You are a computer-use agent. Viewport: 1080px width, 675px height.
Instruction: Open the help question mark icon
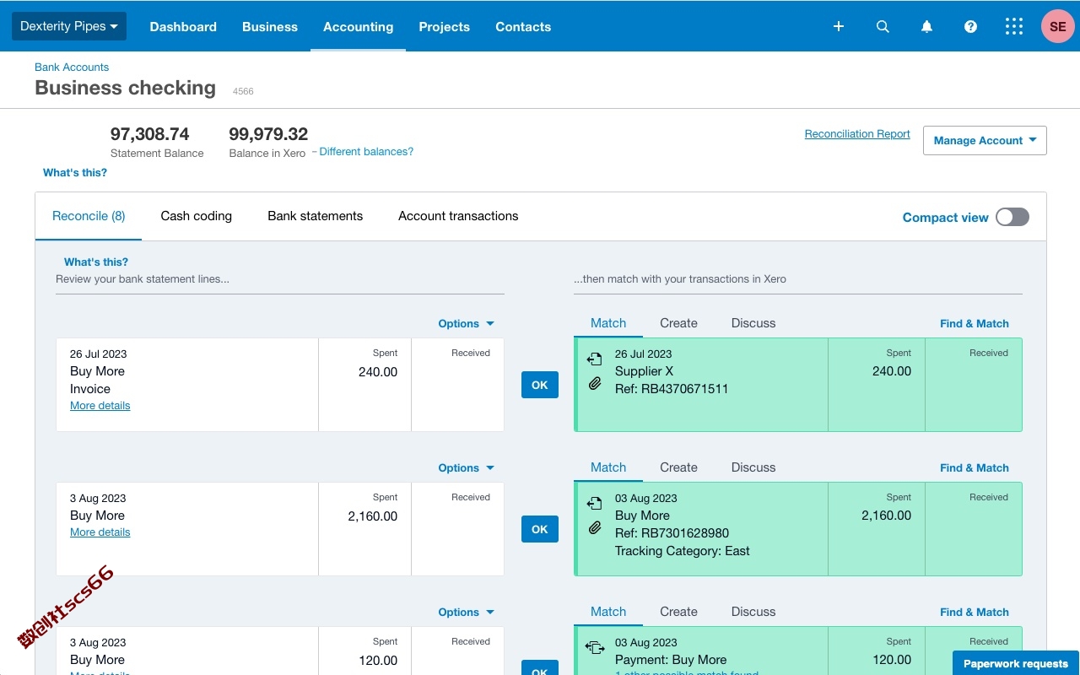coord(970,26)
